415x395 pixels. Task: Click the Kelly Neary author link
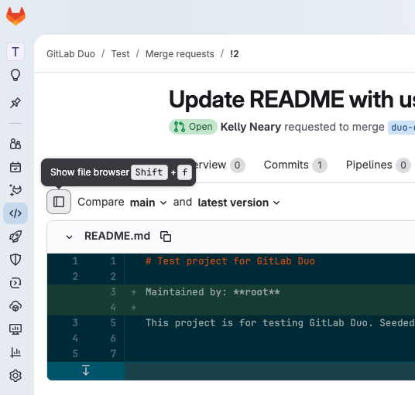click(x=251, y=127)
